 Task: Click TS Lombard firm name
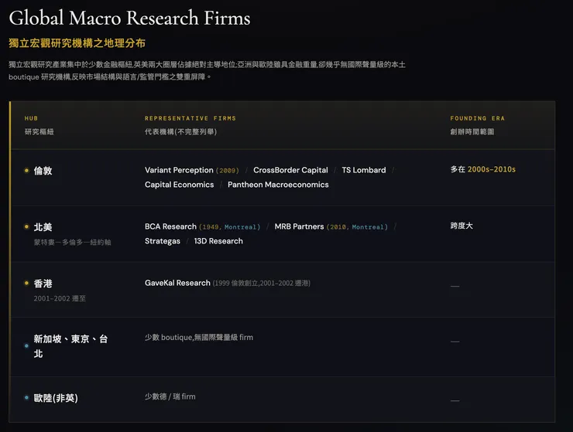(364, 170)
